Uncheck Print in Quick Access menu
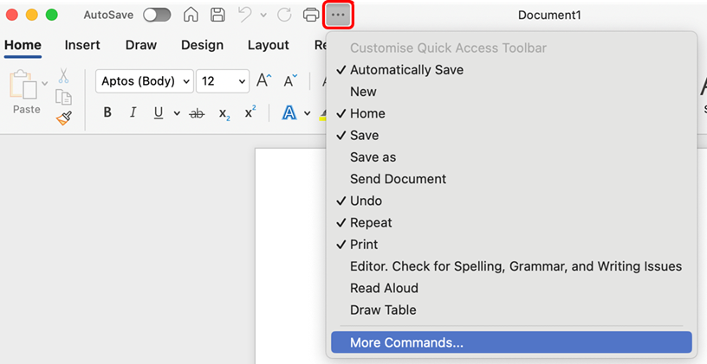The image size is (707, 364). point(511,245)
